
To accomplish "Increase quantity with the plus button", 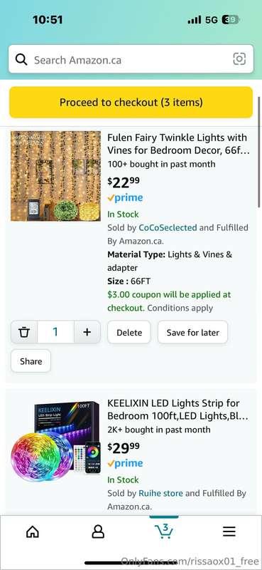I will [87, 332].
